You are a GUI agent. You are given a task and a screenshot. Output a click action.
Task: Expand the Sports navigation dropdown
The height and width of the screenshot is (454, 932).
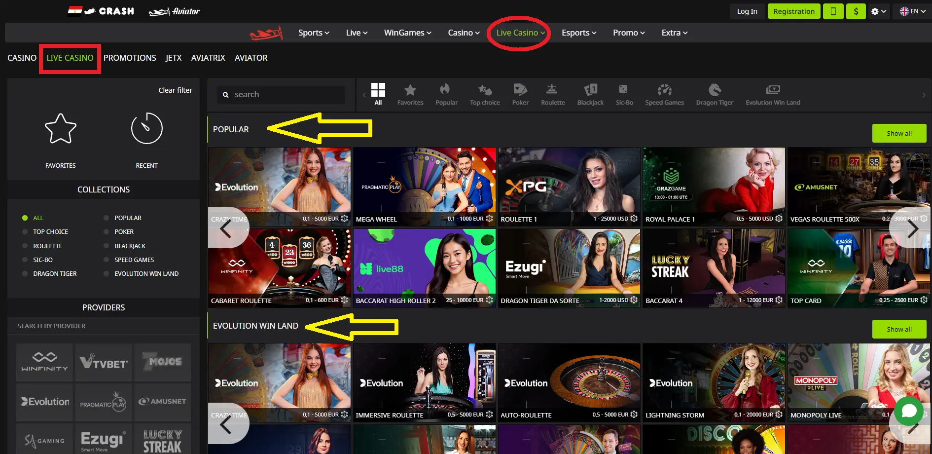(313, 32)
